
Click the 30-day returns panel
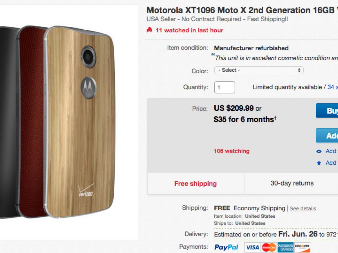(x=292, y=183)
